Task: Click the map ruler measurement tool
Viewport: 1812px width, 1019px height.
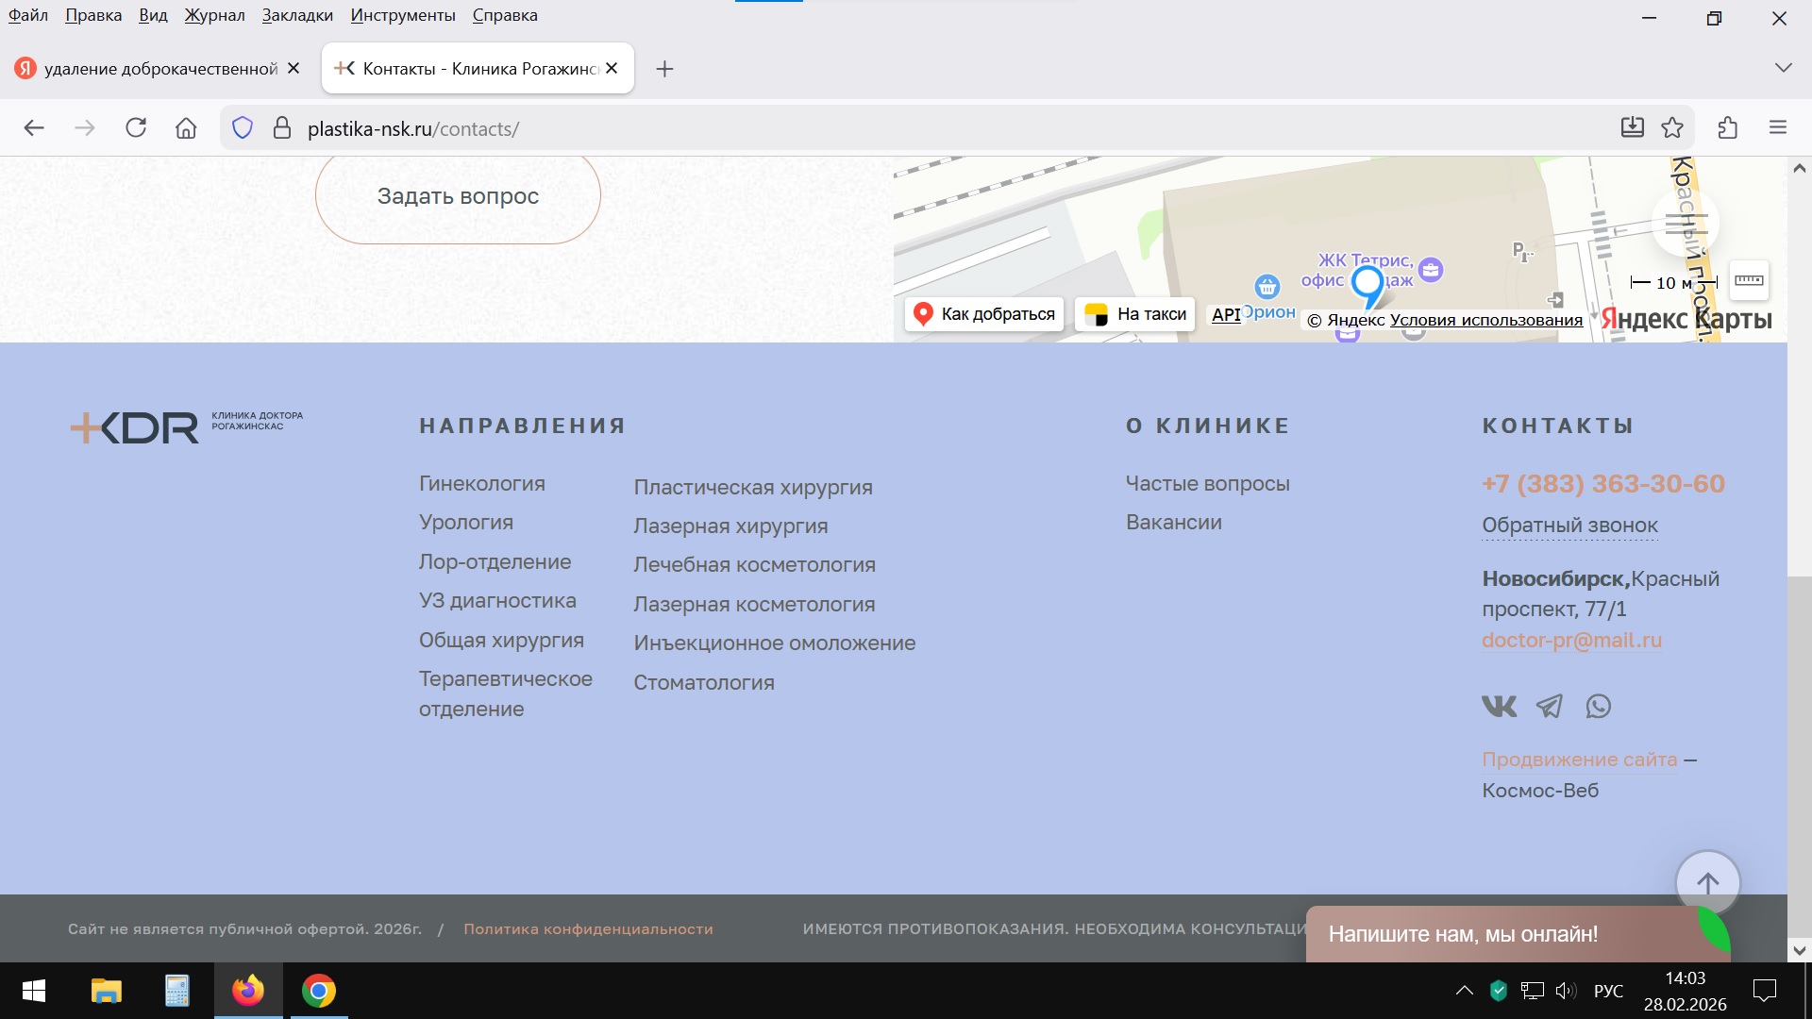Action: (1748, 280)
